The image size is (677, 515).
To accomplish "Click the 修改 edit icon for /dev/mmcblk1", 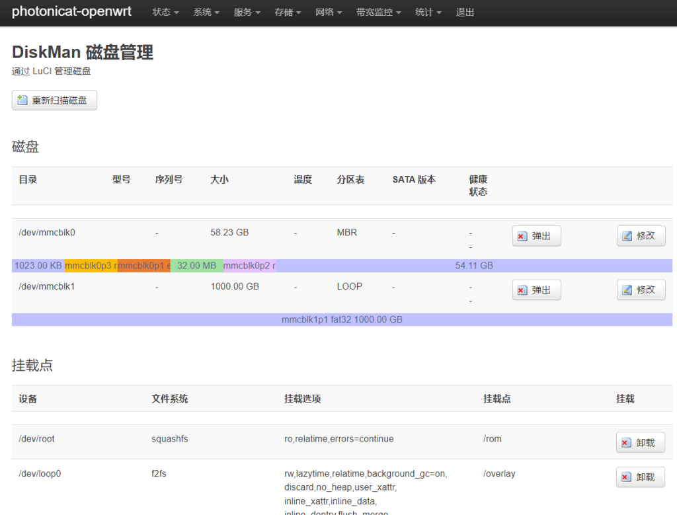I will pyautogui.click(x=627, y=290).
